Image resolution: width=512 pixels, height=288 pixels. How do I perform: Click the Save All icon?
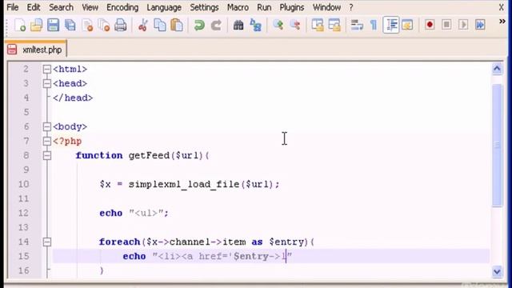tap(70, 25)
